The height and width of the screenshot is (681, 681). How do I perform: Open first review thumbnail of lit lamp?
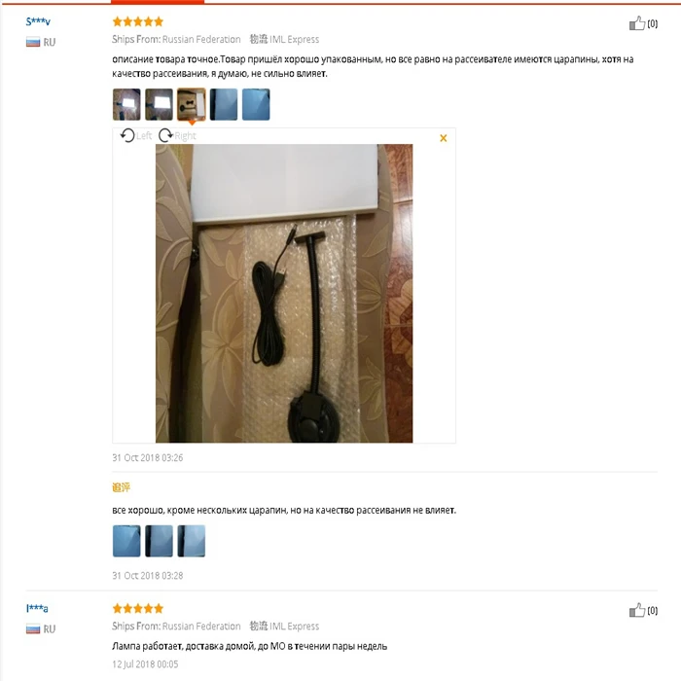coord(126,104)
